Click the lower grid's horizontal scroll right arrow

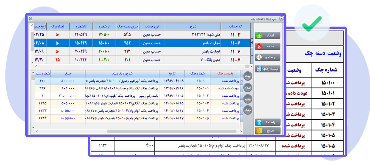click(x=241, y=131)
